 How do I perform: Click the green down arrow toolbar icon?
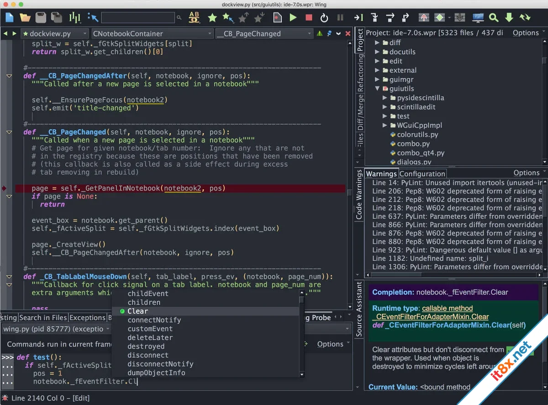[x=509, y=18]
